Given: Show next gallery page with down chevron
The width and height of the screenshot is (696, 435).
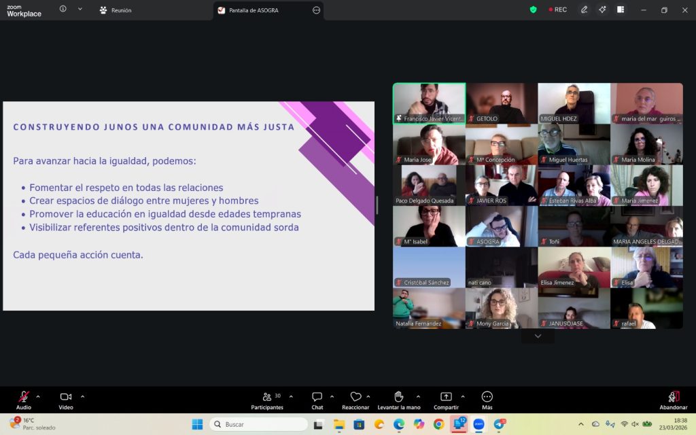Looking at the screenshot, I should click(538, 336).
